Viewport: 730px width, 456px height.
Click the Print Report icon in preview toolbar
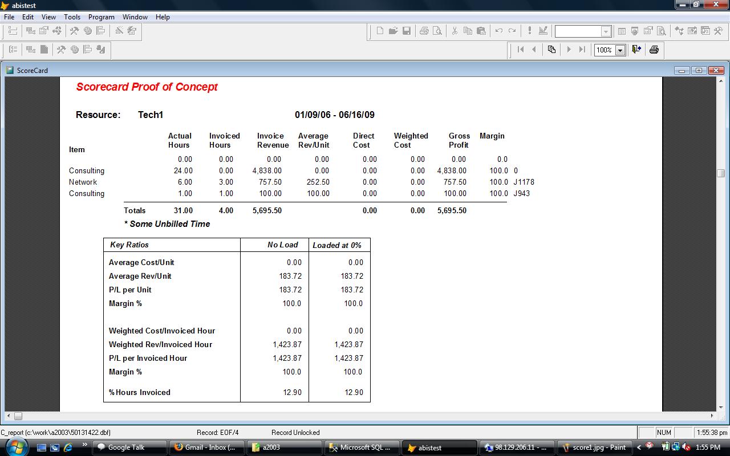(654, 50)
